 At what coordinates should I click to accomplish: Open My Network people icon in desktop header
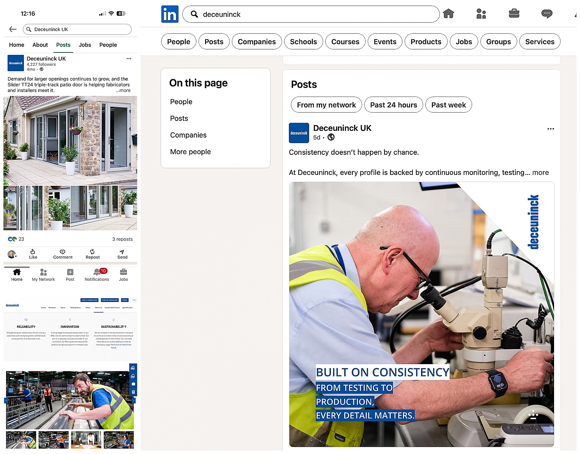point(481,14)
